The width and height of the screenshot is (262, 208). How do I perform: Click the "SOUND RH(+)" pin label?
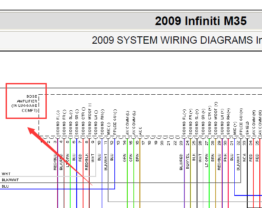point(228,122)
